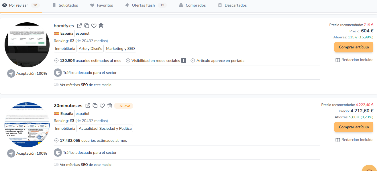Click the 4.212,60 € price
Viewport: 377px width, 171px height.
pyautogui.click(x=362, y=111)
